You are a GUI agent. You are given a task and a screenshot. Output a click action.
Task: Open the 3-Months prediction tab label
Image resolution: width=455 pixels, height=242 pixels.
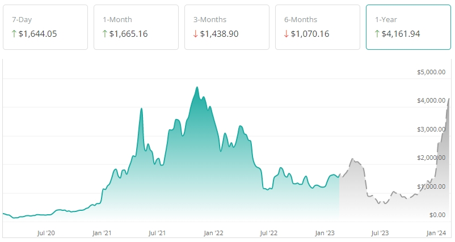210,19
